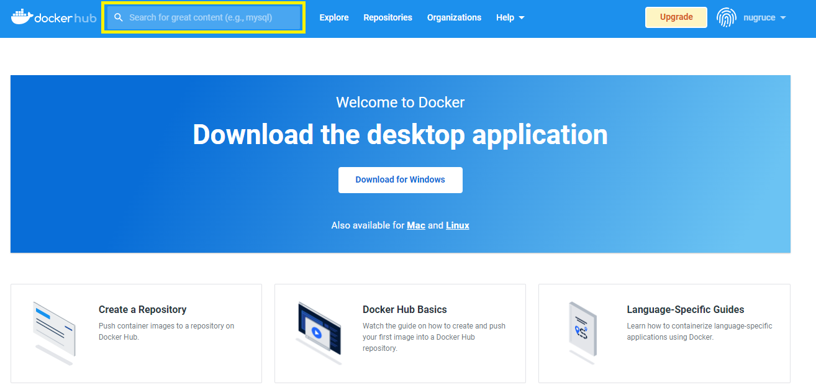Follow the Linux download link

point(458,225)
